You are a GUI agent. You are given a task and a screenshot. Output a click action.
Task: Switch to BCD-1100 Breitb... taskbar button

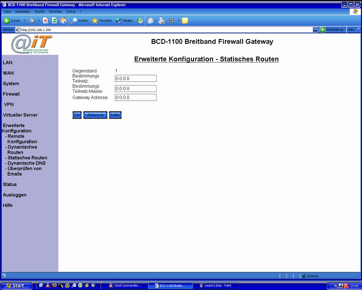[170, 285]
